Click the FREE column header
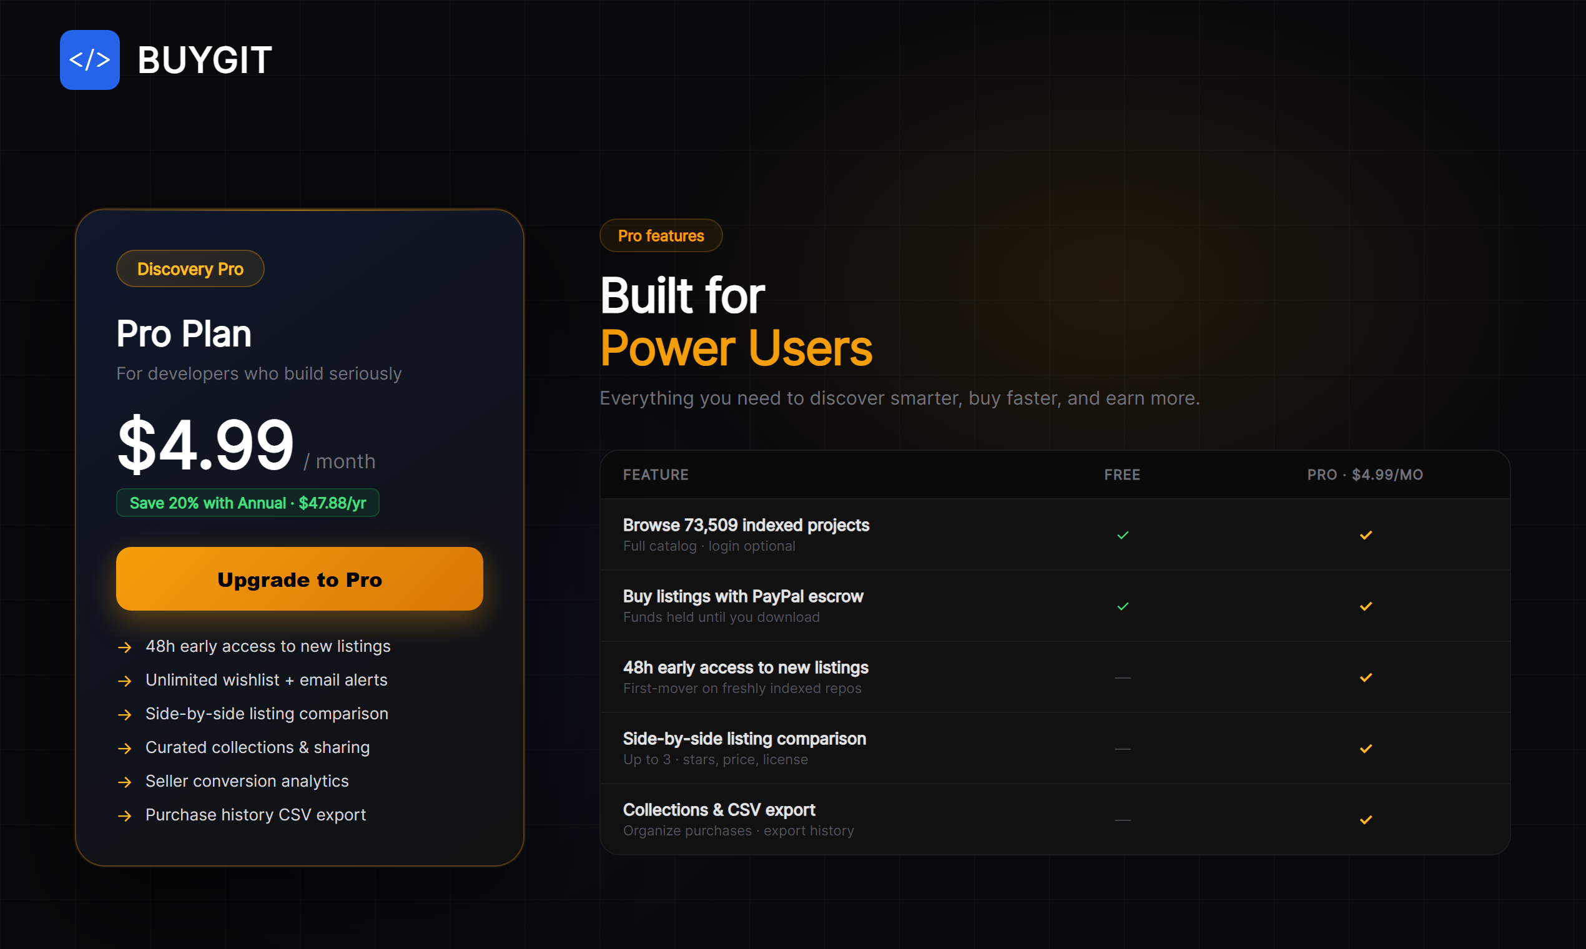 (x=1122, y=474)
